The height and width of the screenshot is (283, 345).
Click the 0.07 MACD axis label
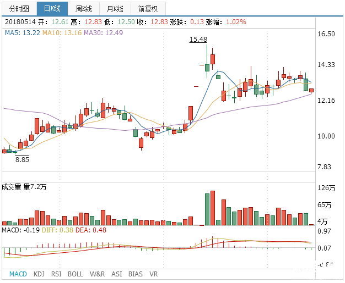point(324,248)
